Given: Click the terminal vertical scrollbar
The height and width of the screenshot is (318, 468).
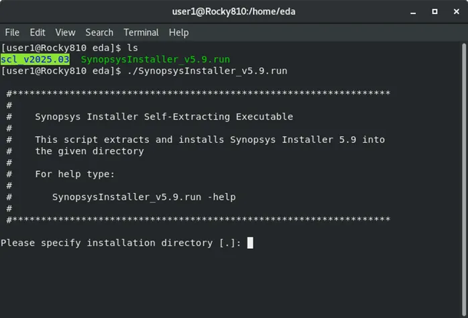Looking at the screenshot, I should pos(464,179).
